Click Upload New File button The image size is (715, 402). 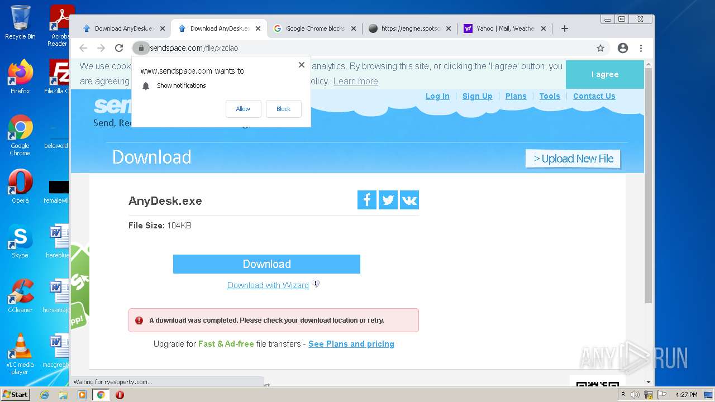click(x=573, y=159)
